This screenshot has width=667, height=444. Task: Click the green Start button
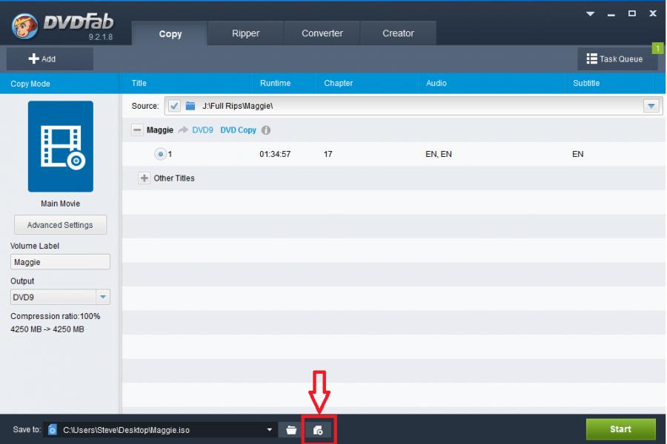click(620, 429)
